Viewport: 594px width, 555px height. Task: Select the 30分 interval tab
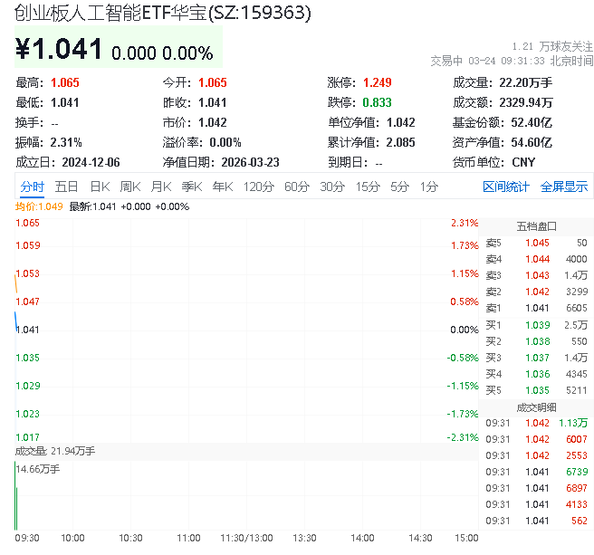coord(331,187)
